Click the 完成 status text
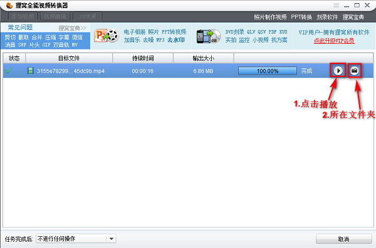The width and height of the screenshot is (376, 248). click(x=306, y=71)
